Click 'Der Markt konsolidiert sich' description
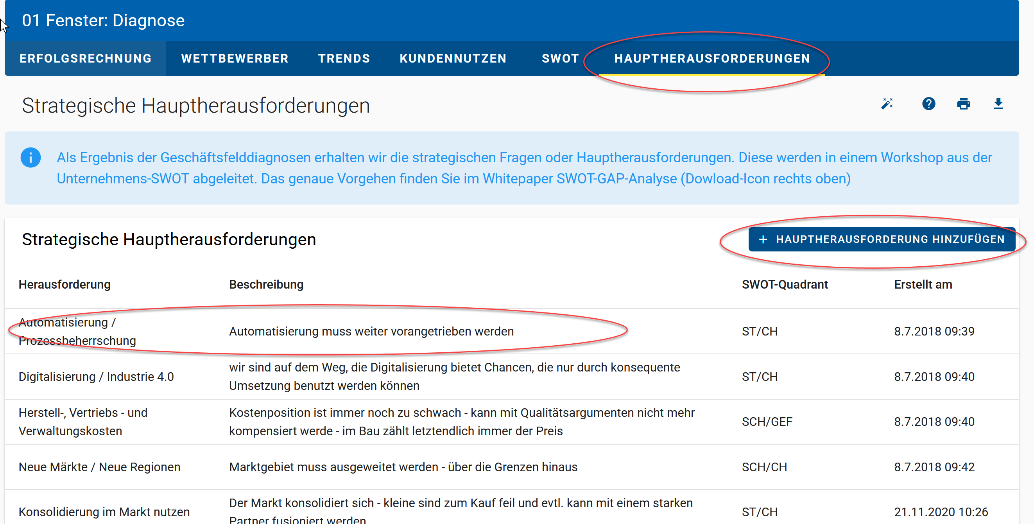1034x524 pixels. [461, 511]
